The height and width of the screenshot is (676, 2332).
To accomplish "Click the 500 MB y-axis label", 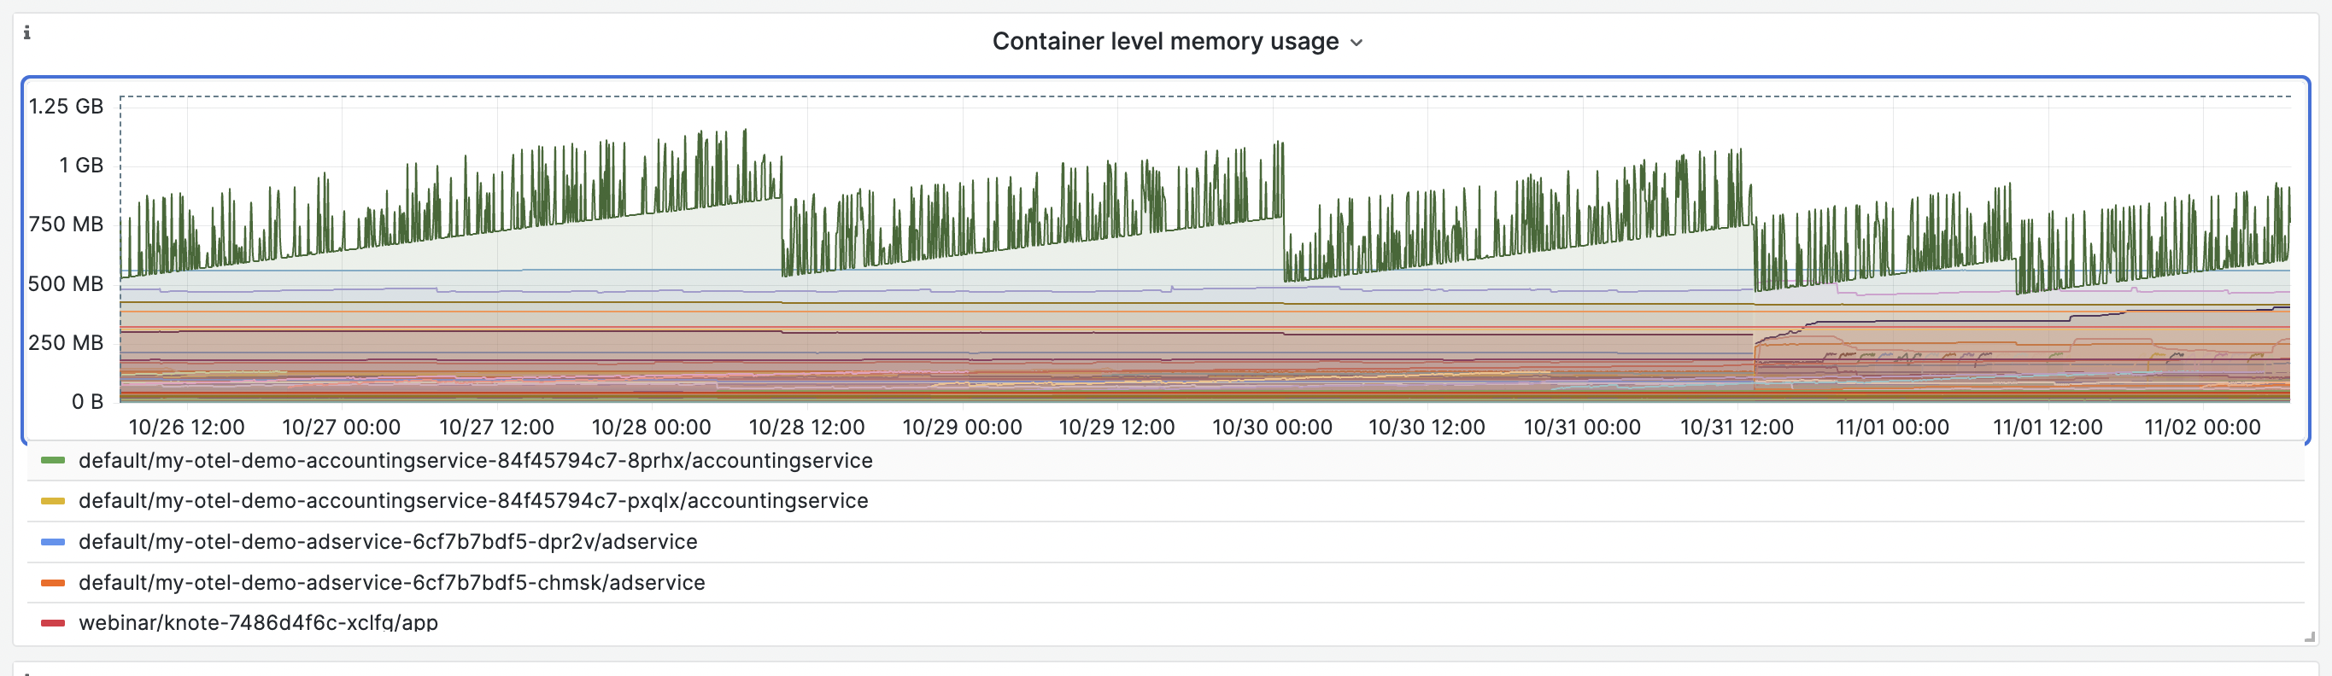I will tap(66, 283).
